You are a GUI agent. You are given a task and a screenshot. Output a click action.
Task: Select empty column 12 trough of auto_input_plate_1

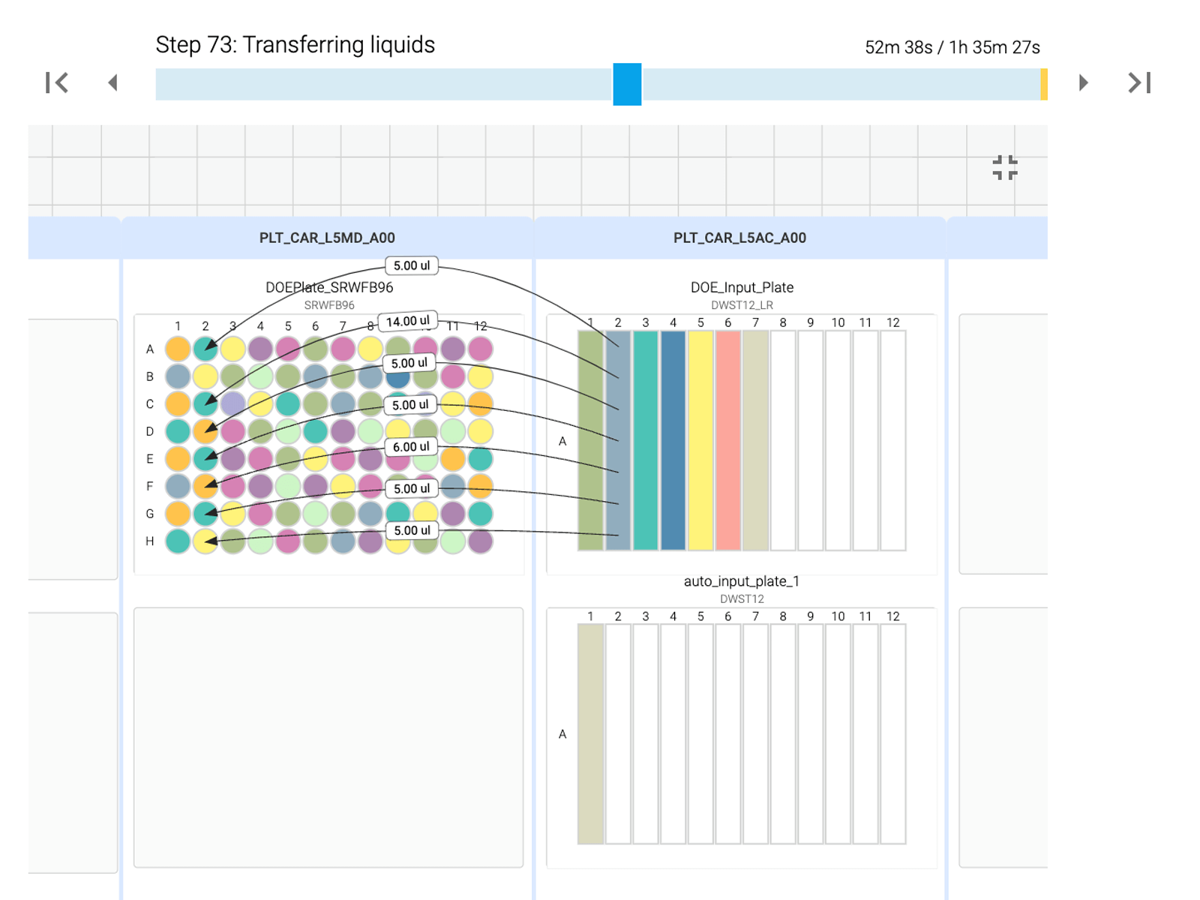pos(893,734)
